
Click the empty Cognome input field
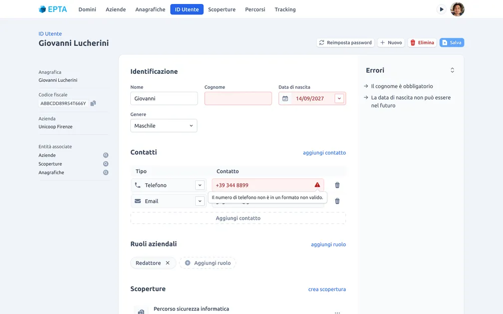coord(238,99)
